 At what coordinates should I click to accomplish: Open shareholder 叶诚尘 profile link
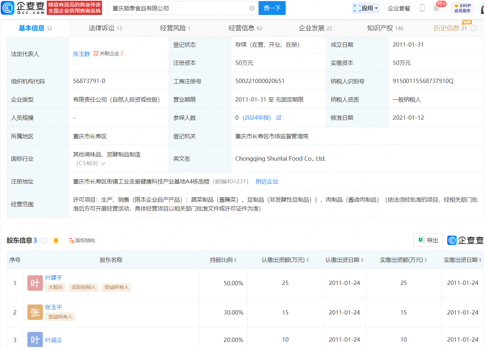pos(54,340)
